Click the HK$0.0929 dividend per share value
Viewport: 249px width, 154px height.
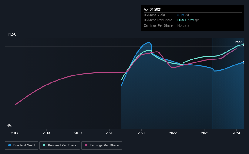click(186, 20)
